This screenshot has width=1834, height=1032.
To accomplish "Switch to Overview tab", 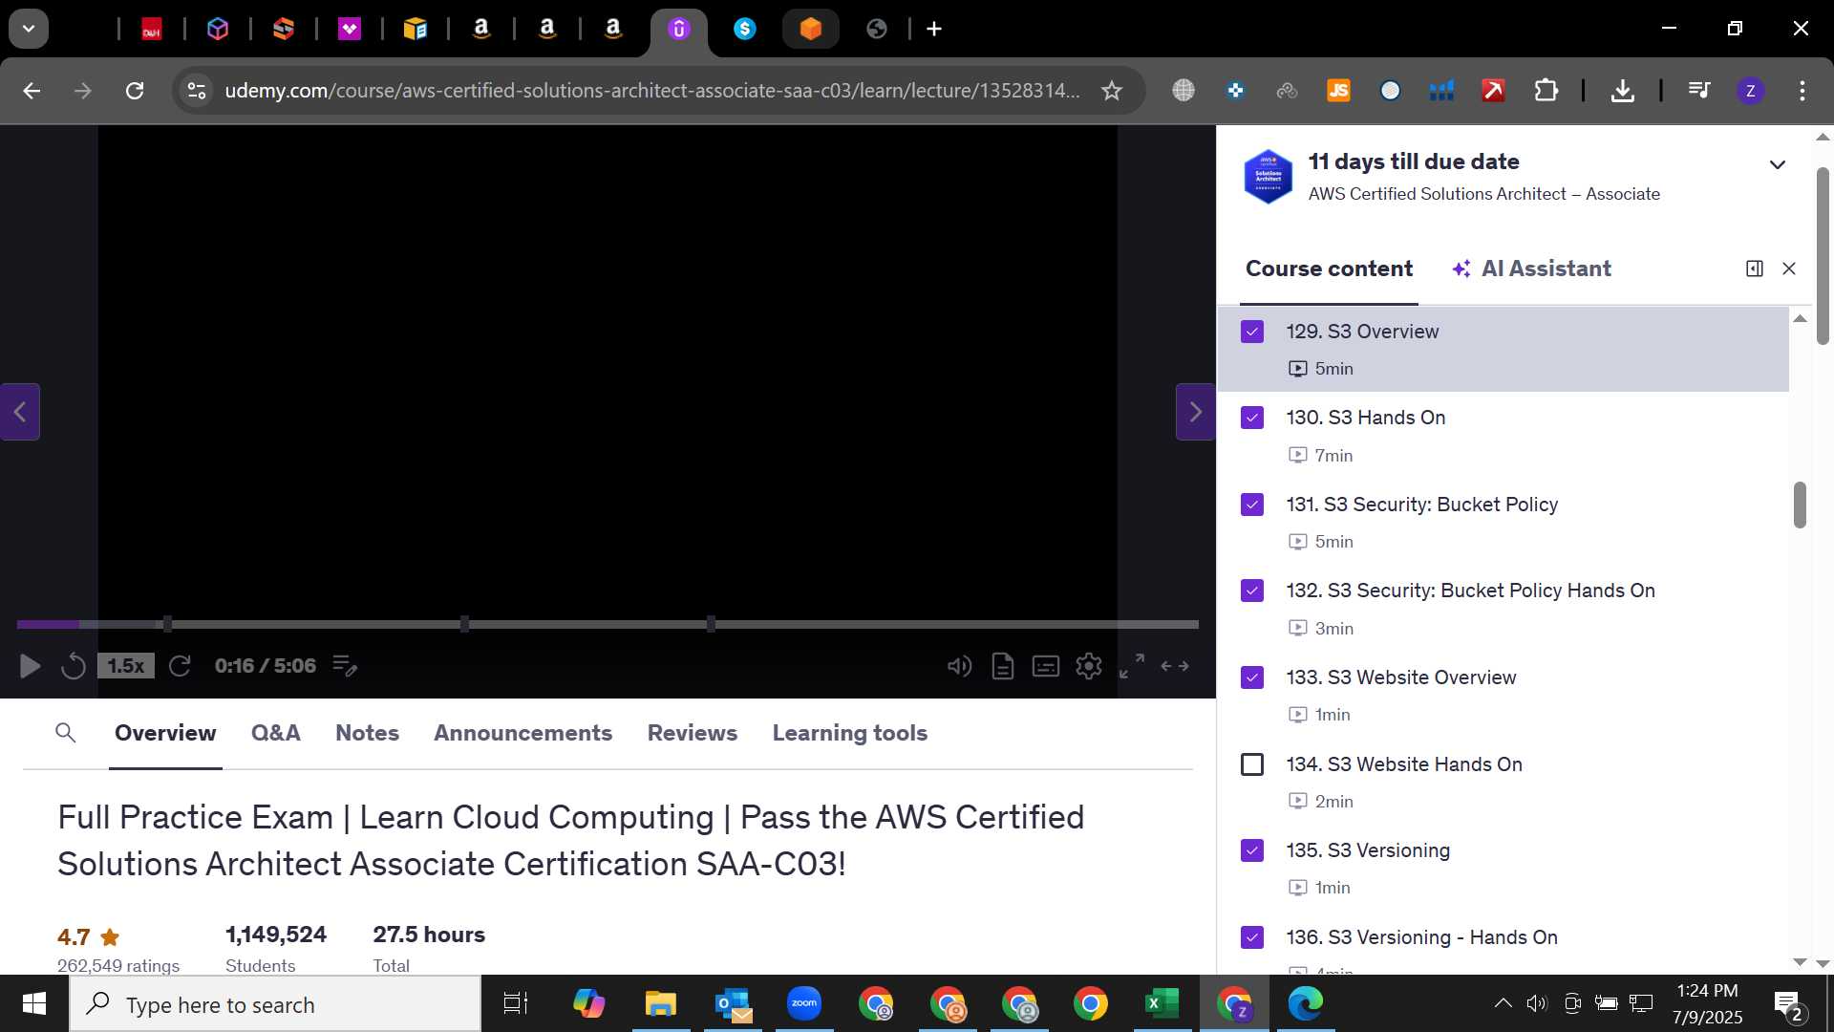I will pyautogui.click(x=165, y=733).
